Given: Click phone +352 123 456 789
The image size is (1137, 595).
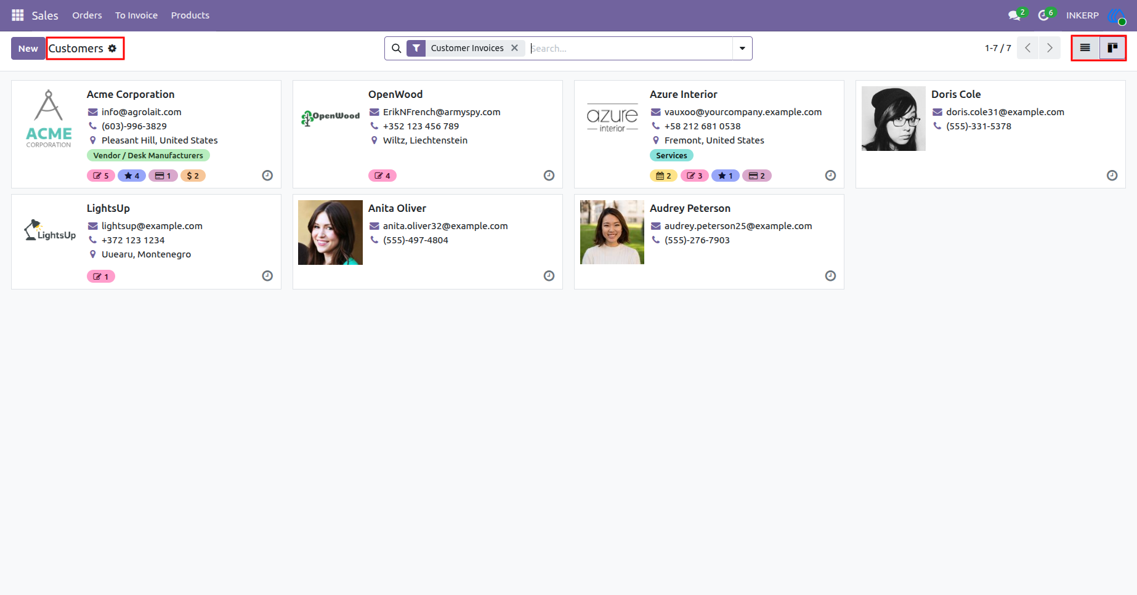Looking at the screenshot, I should coord(421,126).
